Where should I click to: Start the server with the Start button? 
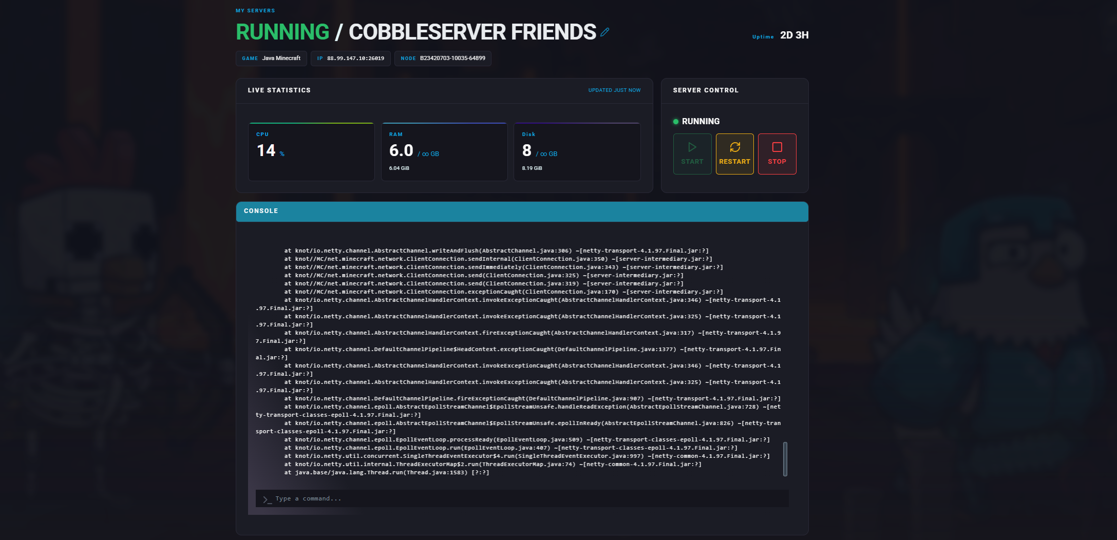(692, 154)
